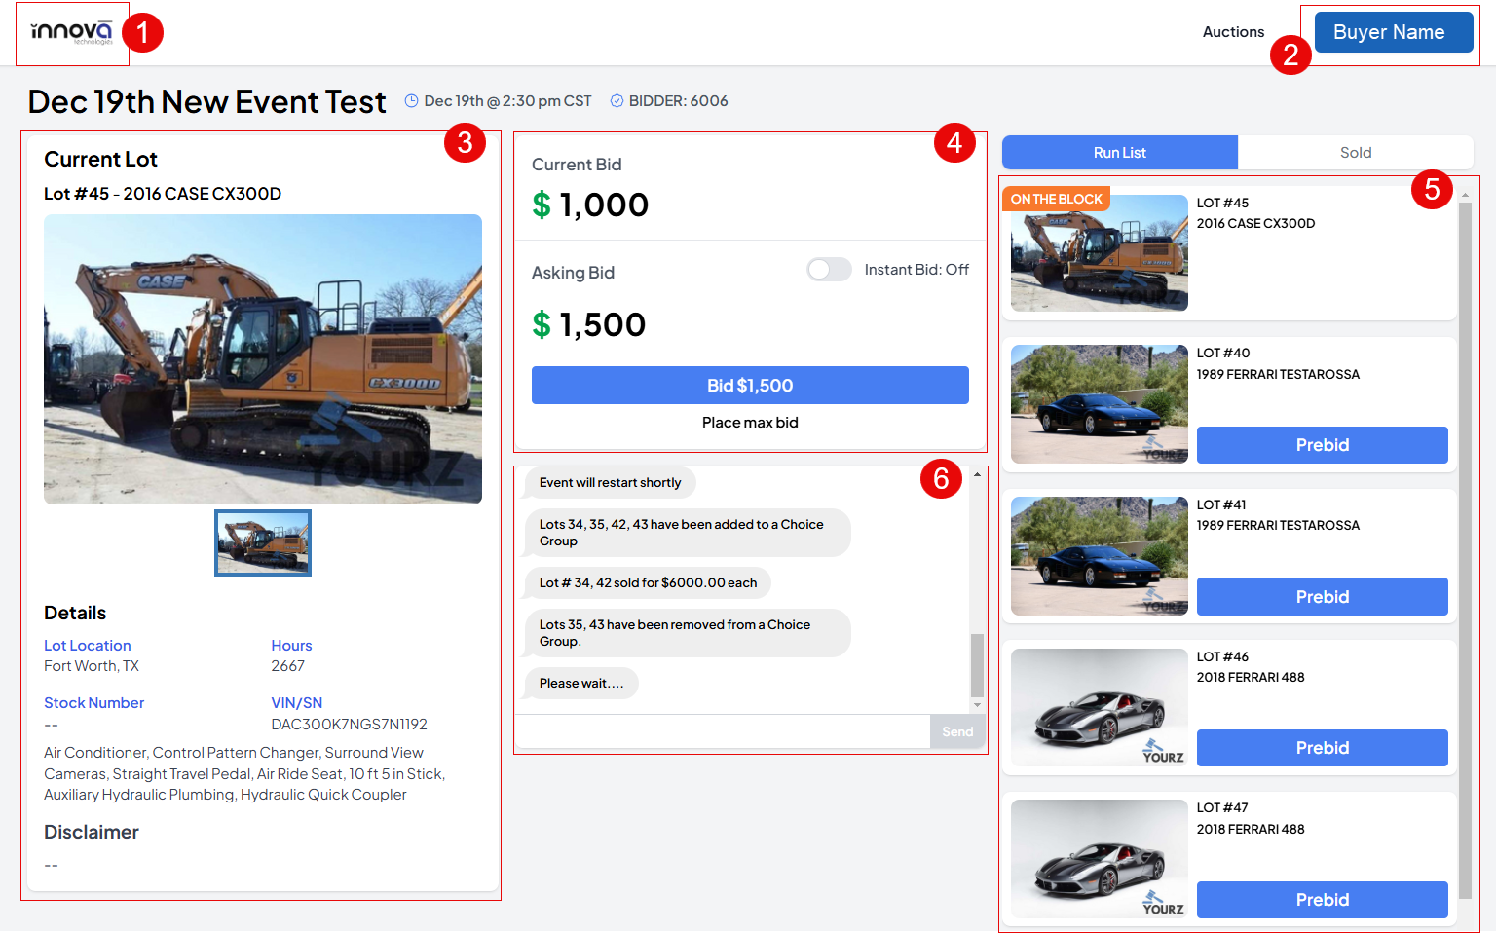This screenshot has height=933, width=1496.
Task: Click the 'Event will restart shortly' message
Action: tap(610, 483)
